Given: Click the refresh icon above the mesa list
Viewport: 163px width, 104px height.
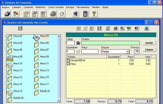Looking at the screenshot, I should [x=20, y=28].
